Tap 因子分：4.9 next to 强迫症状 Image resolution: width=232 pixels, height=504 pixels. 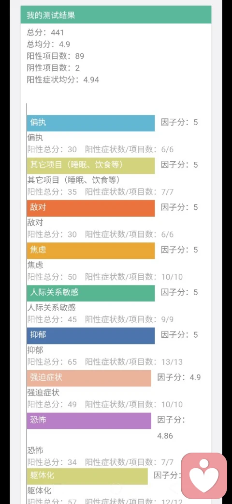click(x=179, y=378)
